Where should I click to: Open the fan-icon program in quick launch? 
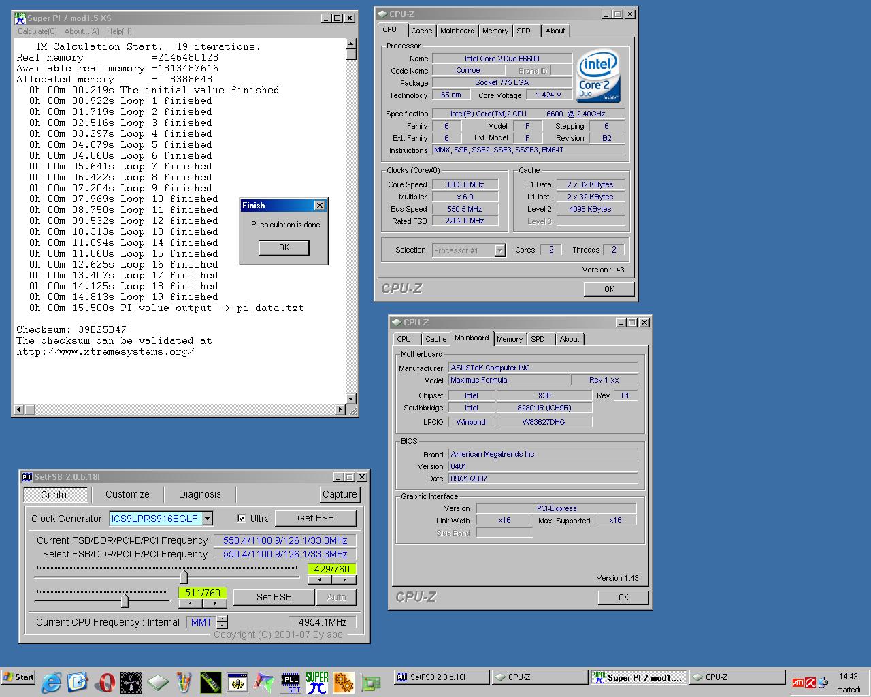click(131, 681)
